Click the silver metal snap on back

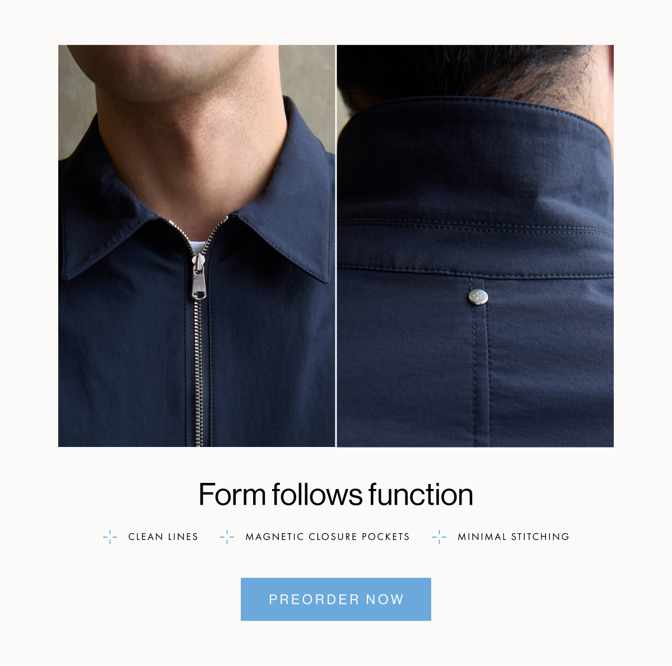[478, 297]
